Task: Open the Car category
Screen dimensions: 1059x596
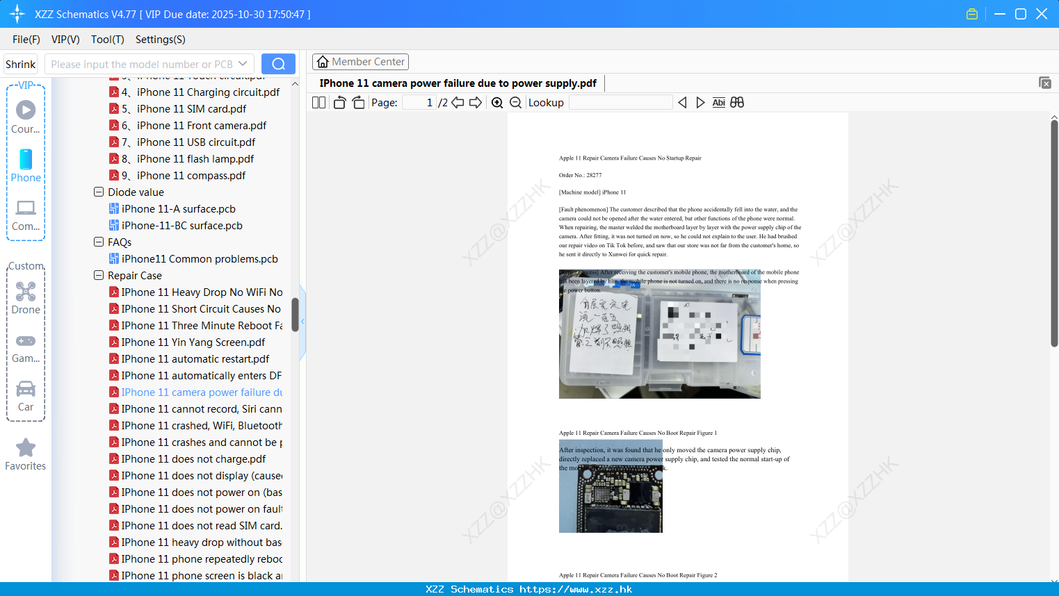Action: pyautogui.click(x=26, y=396)
